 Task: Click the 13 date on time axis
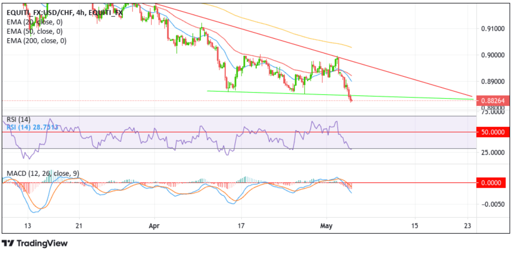click(x=28, y=226)
